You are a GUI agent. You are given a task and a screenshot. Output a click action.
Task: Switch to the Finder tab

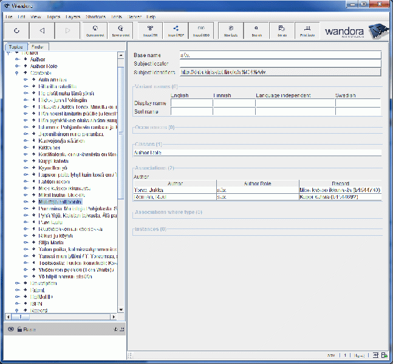(x=37, y=46)
